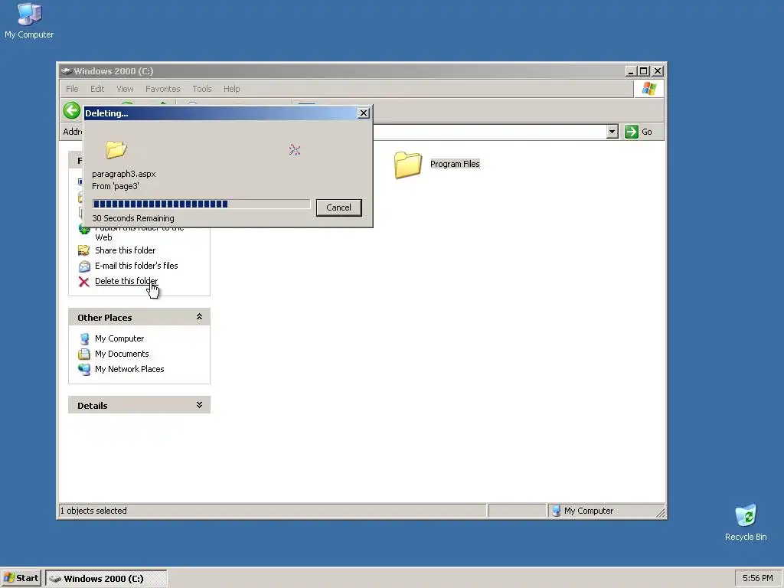Open the Help menu
The image size is (784, 588).
231,89
